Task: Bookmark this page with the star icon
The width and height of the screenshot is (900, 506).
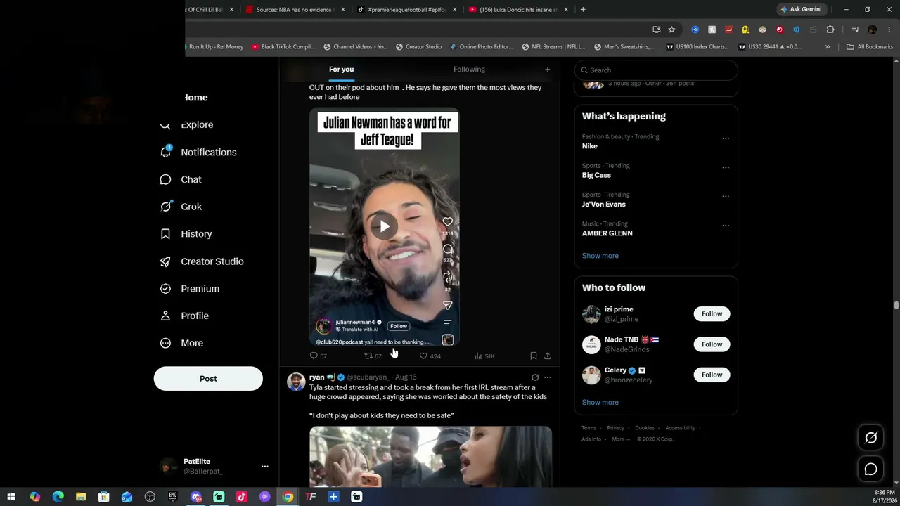Action: point(671,30)
